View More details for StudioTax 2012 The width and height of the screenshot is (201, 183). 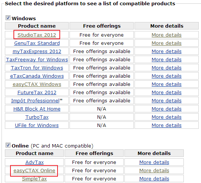pos(167,35)
